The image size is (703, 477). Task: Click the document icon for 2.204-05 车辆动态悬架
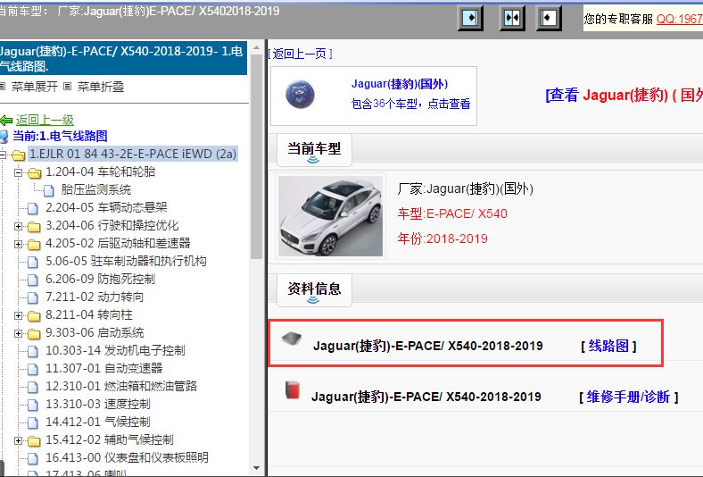pos(33,208)
